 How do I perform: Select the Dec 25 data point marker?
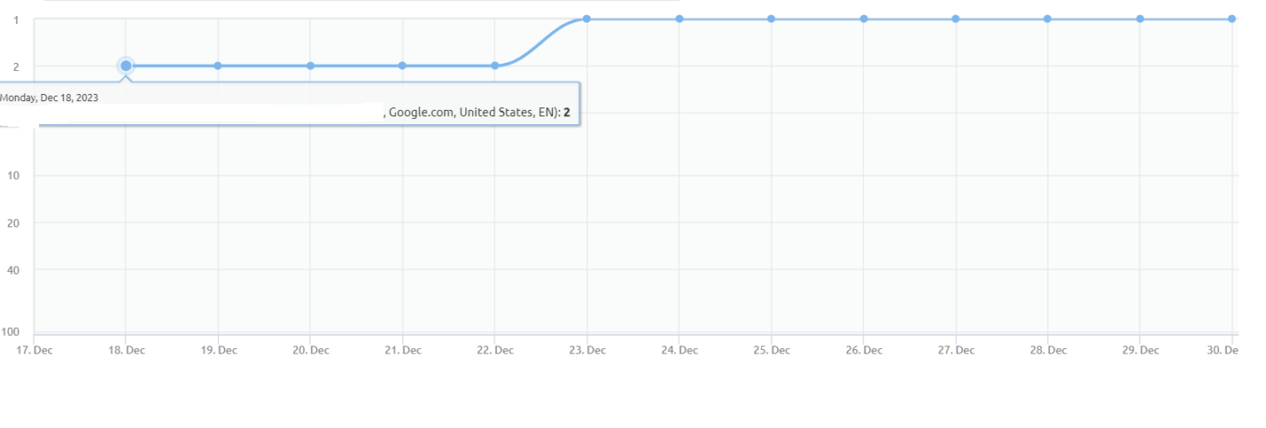tap(771, 19)
